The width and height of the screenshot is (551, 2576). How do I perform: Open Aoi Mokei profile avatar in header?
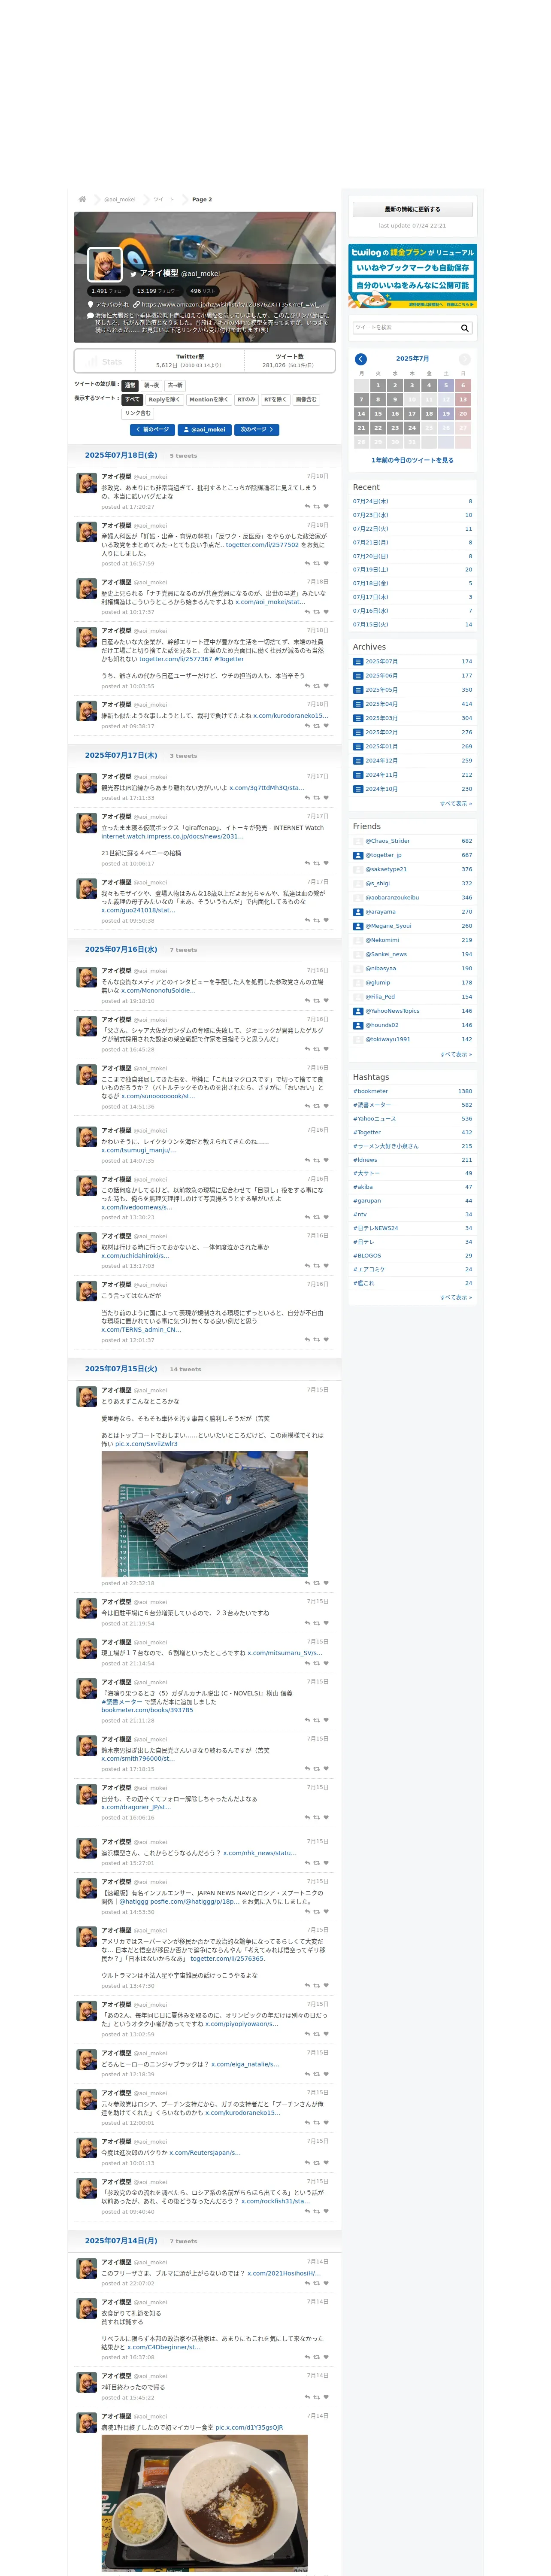tap(105, 265)
